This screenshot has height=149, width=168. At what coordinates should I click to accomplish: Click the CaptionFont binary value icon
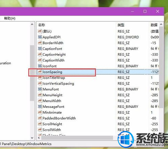click(x=40, y=49)
